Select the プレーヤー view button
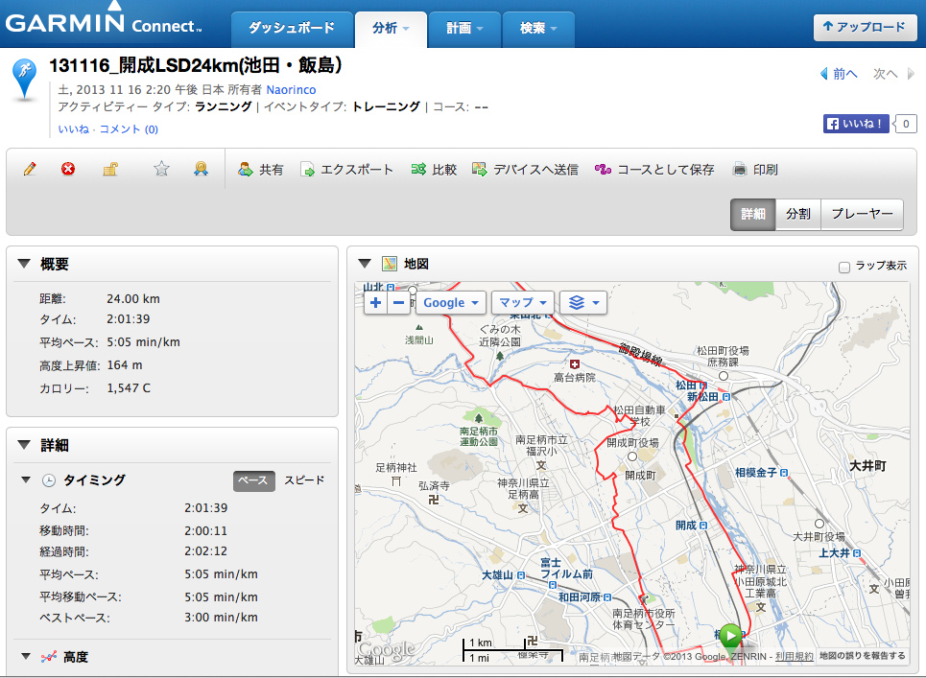This screenshot has width=926, height=678. click(863, 214)
